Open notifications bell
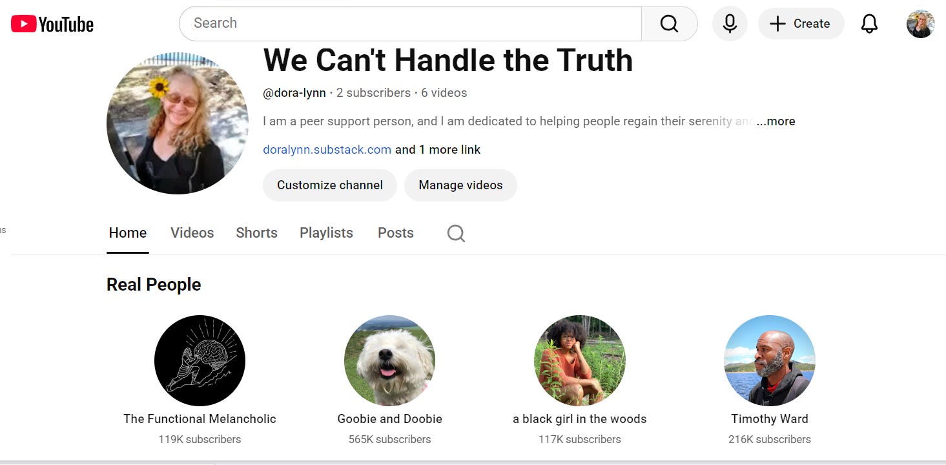946x465 pixels. [870, 24]
